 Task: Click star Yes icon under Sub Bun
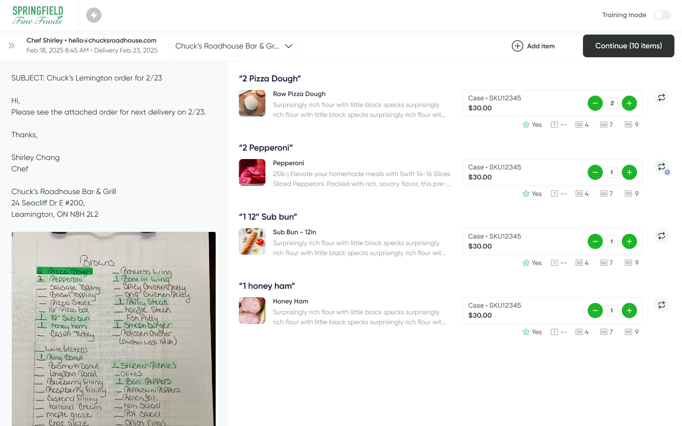526,263
